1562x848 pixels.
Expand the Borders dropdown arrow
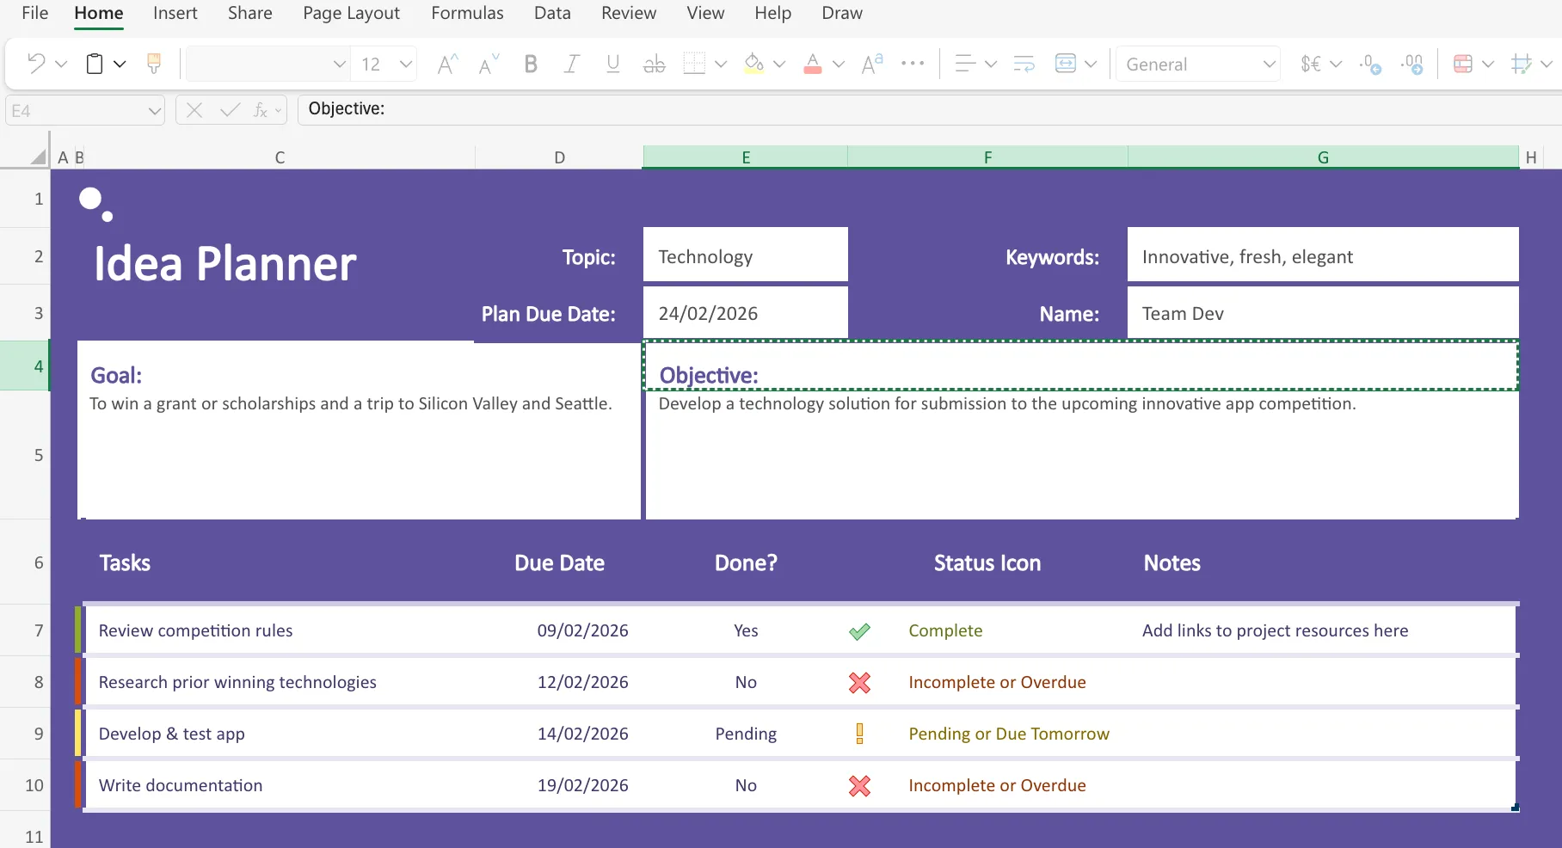(x=721, y=64)
